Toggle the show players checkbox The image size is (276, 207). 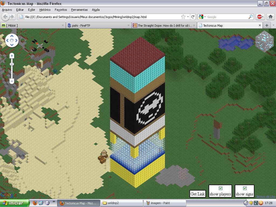(x=220, y=188)
